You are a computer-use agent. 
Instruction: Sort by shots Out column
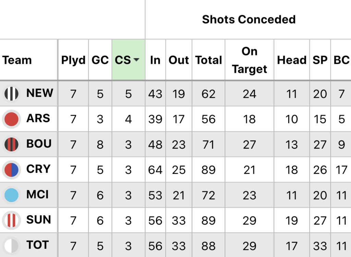point(179,60)
